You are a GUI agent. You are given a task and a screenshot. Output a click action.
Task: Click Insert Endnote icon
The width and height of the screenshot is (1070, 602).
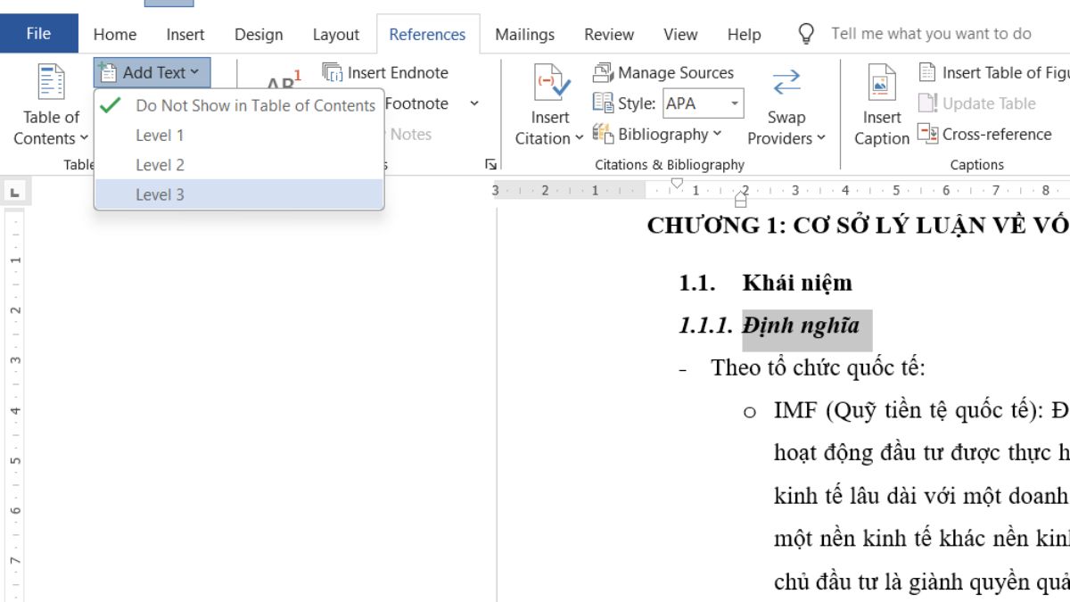(332, 72)
